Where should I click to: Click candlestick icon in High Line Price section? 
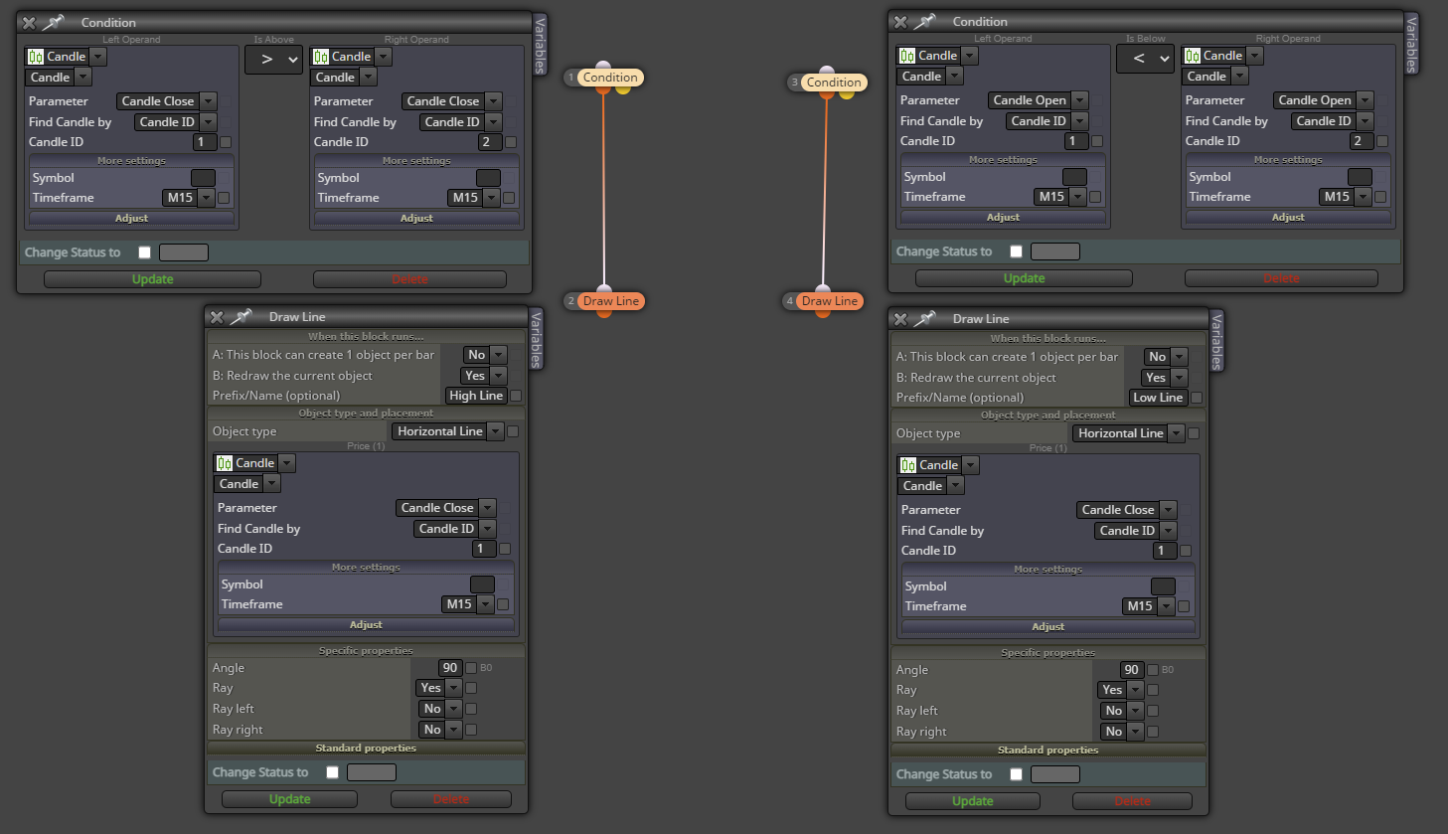225,463
